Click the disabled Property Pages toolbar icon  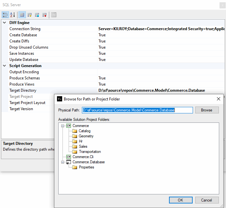pos(54,15)
